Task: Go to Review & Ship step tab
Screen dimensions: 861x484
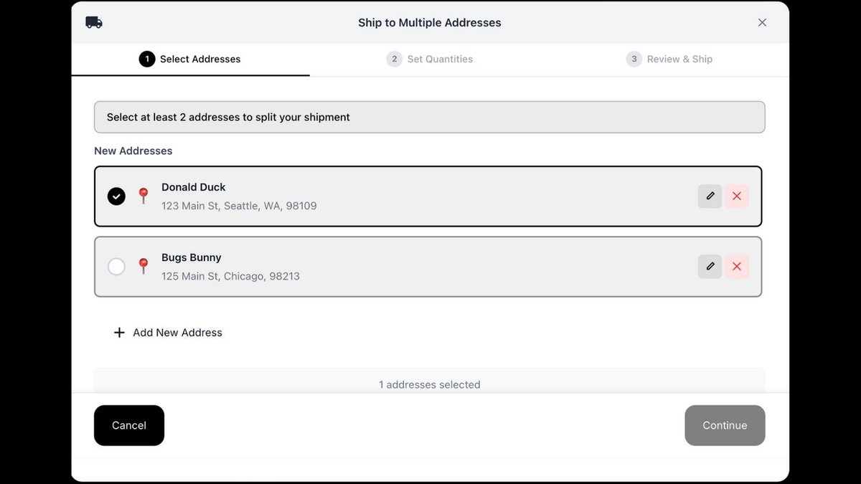Action: (x=669, y=59)
